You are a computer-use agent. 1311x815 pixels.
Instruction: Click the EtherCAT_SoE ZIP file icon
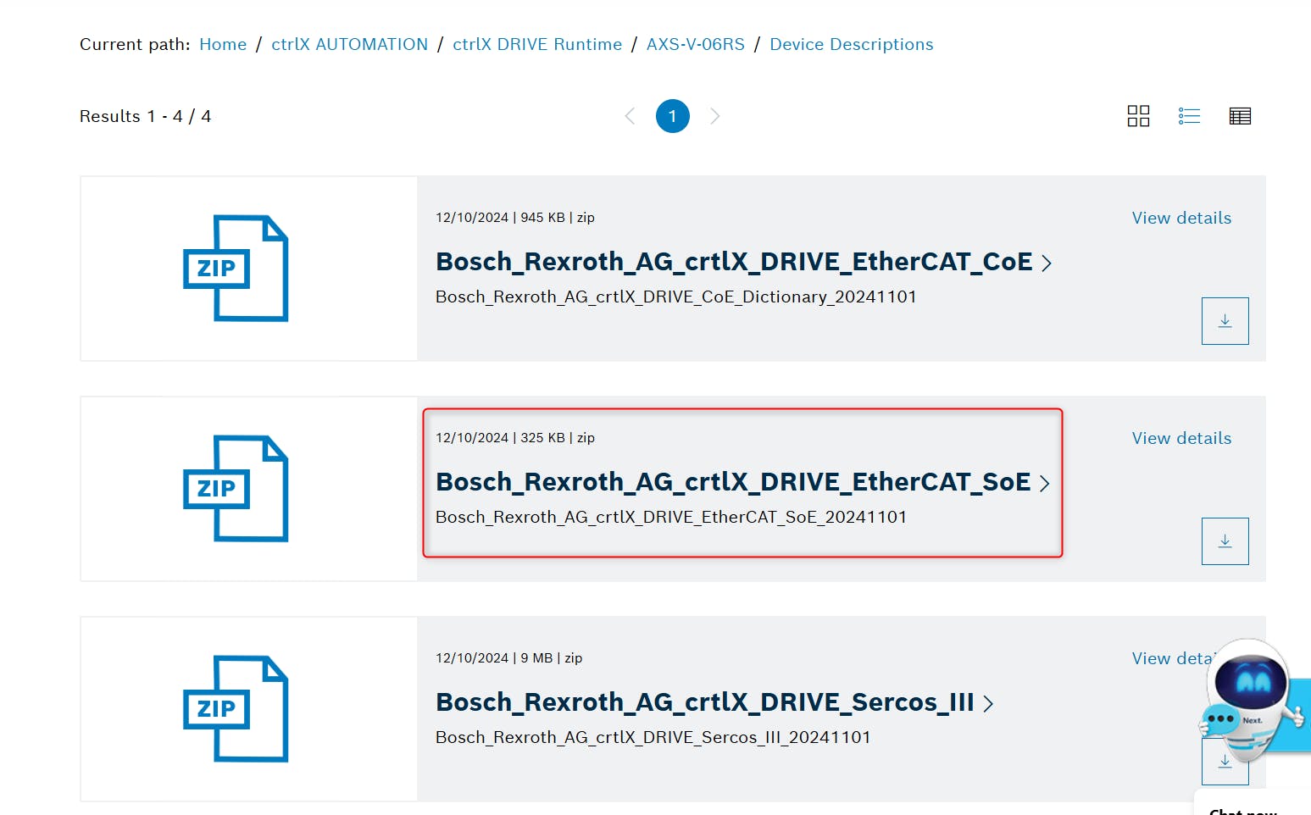click(x=236, y=489)
